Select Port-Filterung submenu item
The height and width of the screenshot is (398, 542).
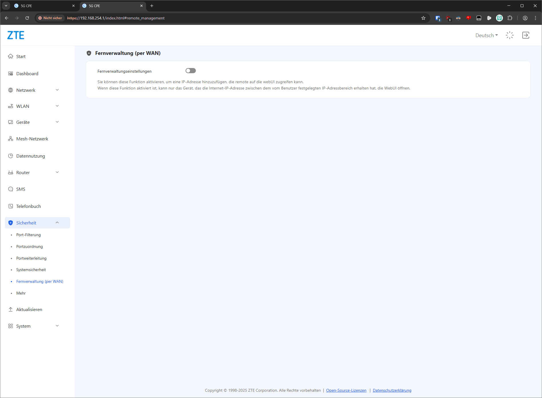click(x=28, y=235)
